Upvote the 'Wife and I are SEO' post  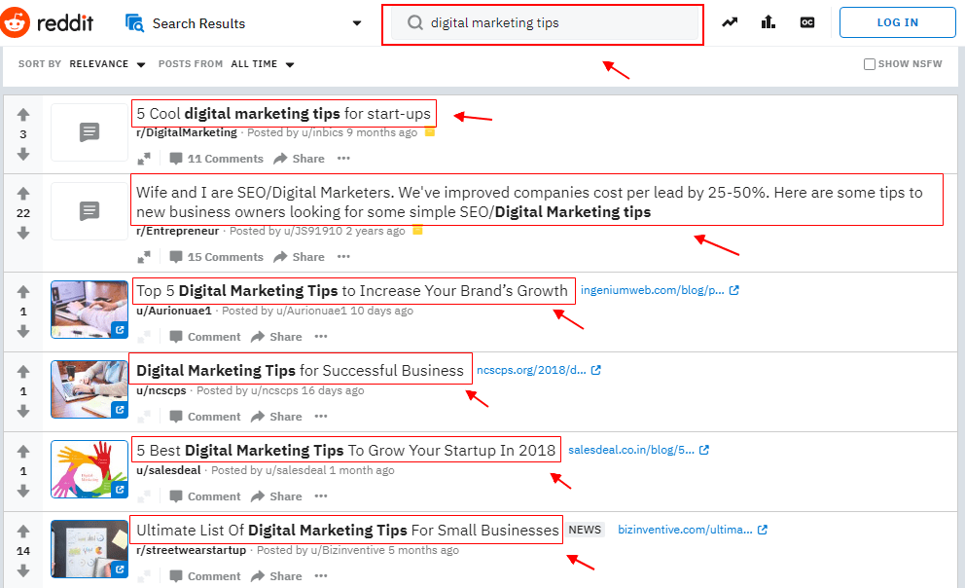pyautogui.click(x=23, y=194)
